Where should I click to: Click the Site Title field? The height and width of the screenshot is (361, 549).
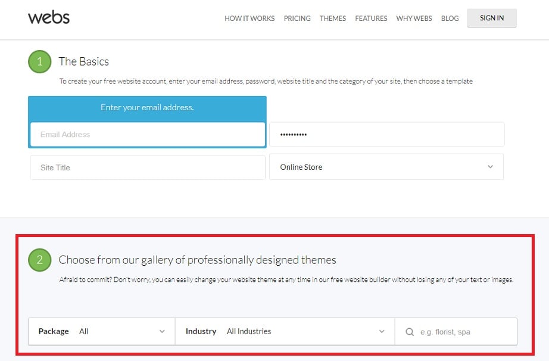(148, 168)
